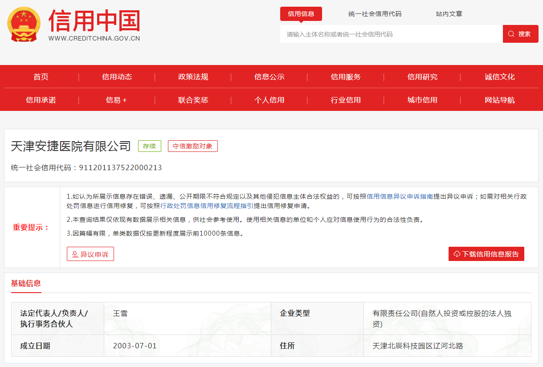The width and height of the screenshot is (543, 367).
Task: Click the credit code 911201137522000213
Action: (x=120, y=167)
